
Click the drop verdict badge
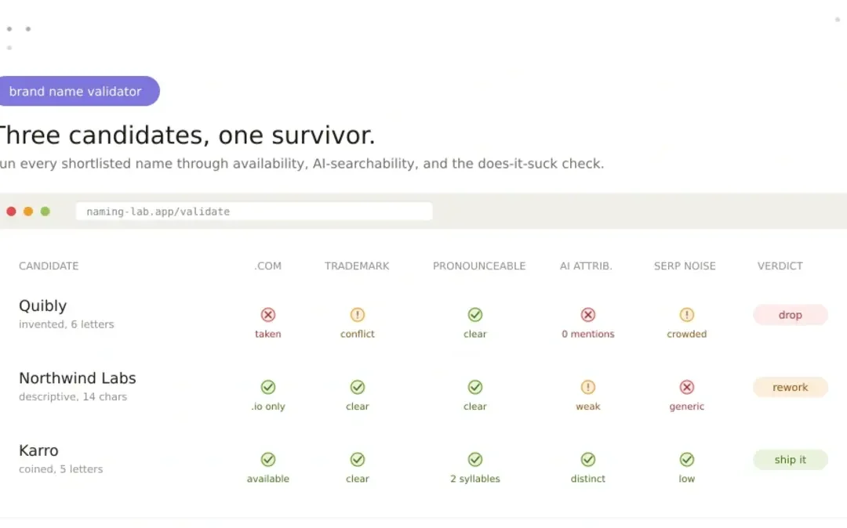pos(791,314)
